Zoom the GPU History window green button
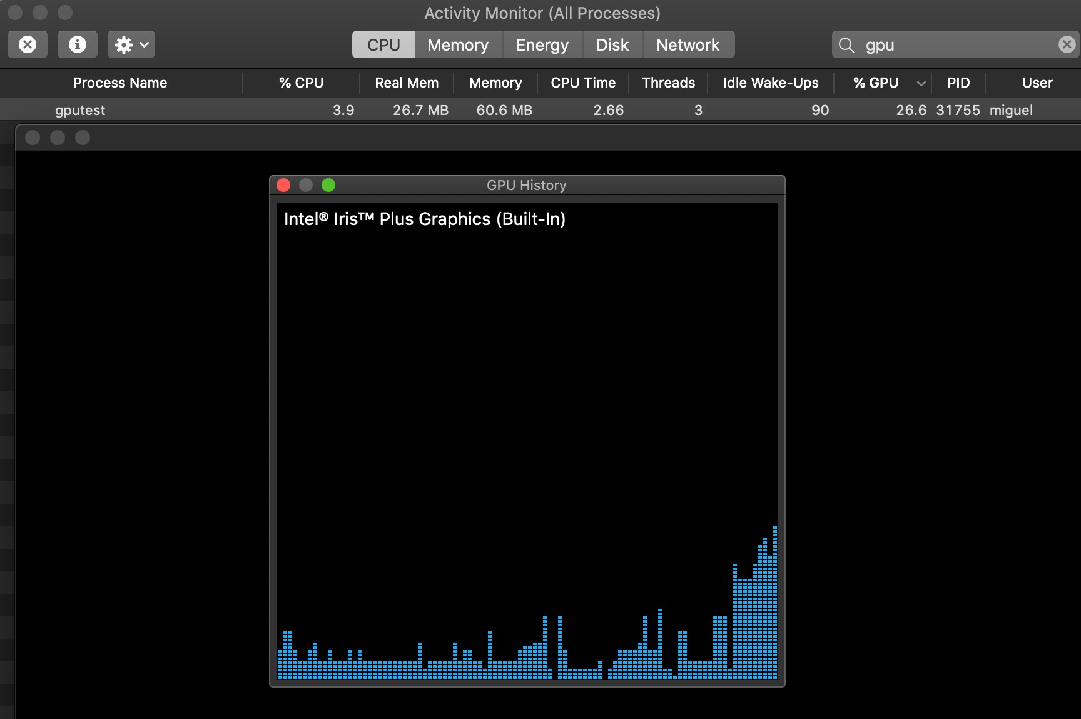Screen dimensions: 1081x719 coord(328,185)
